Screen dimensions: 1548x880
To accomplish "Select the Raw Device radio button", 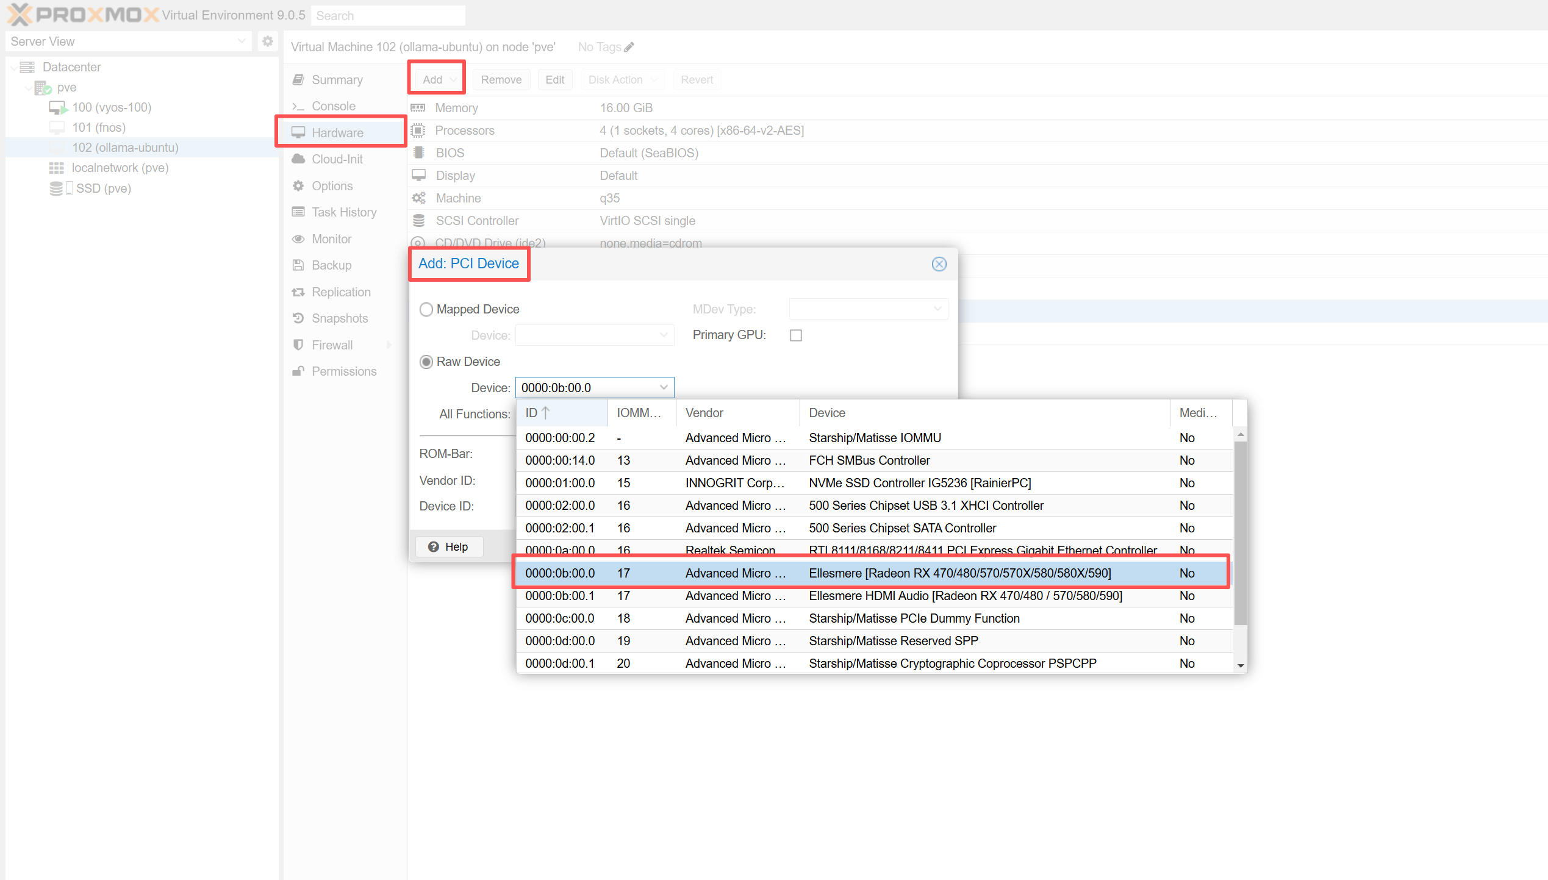I will coord(426,362).
